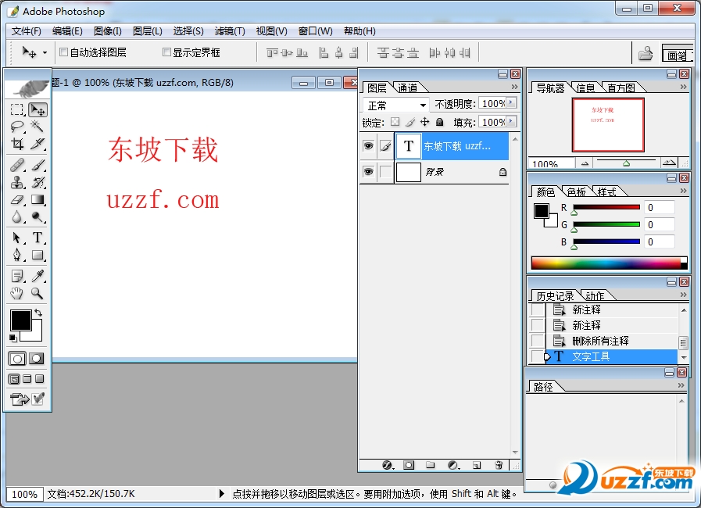Click the foreground color swatch in toolbox
The image size is (701, 508).
pos(20,320)
